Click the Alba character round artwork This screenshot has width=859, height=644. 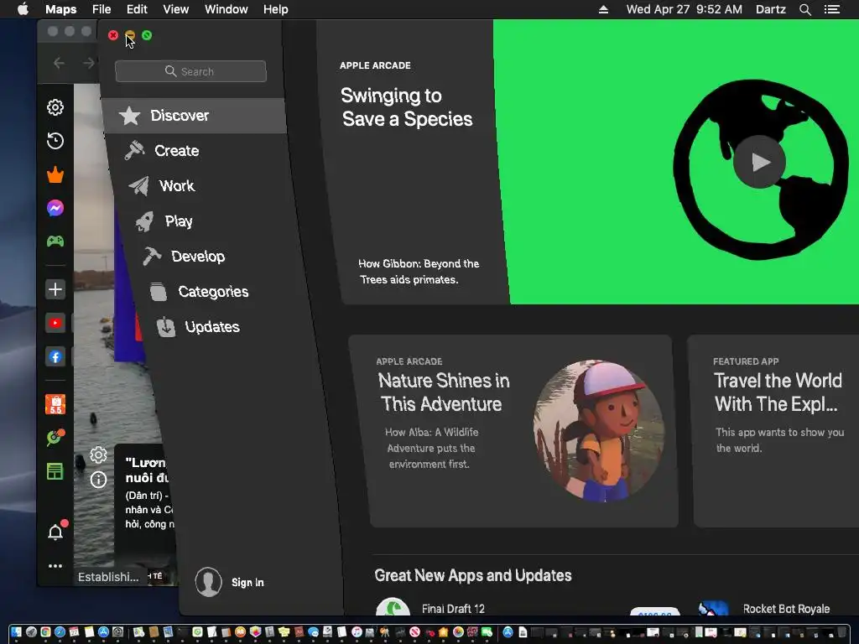pyautogui.click(x=599, y=431)
